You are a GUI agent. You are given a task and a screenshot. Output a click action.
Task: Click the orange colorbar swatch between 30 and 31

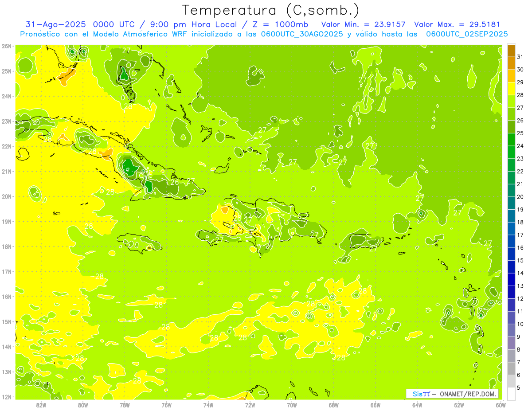(x=511, y=63)
